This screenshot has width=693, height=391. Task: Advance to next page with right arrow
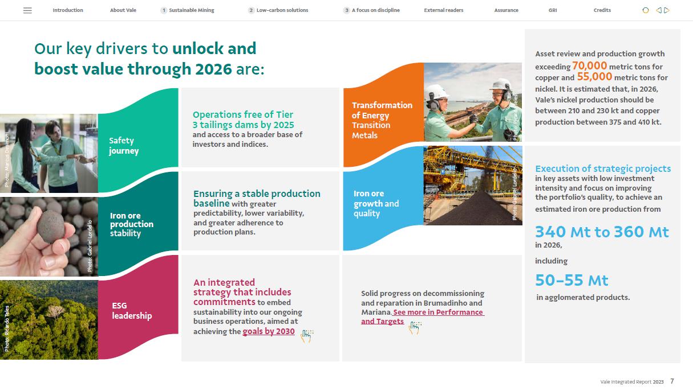[667, 10]
